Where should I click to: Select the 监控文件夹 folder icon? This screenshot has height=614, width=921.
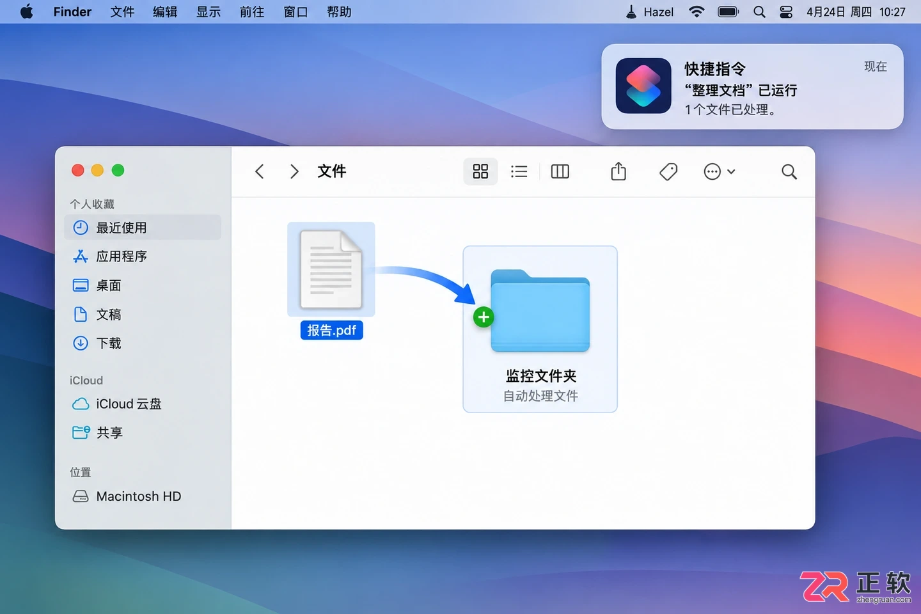point(540,311)
